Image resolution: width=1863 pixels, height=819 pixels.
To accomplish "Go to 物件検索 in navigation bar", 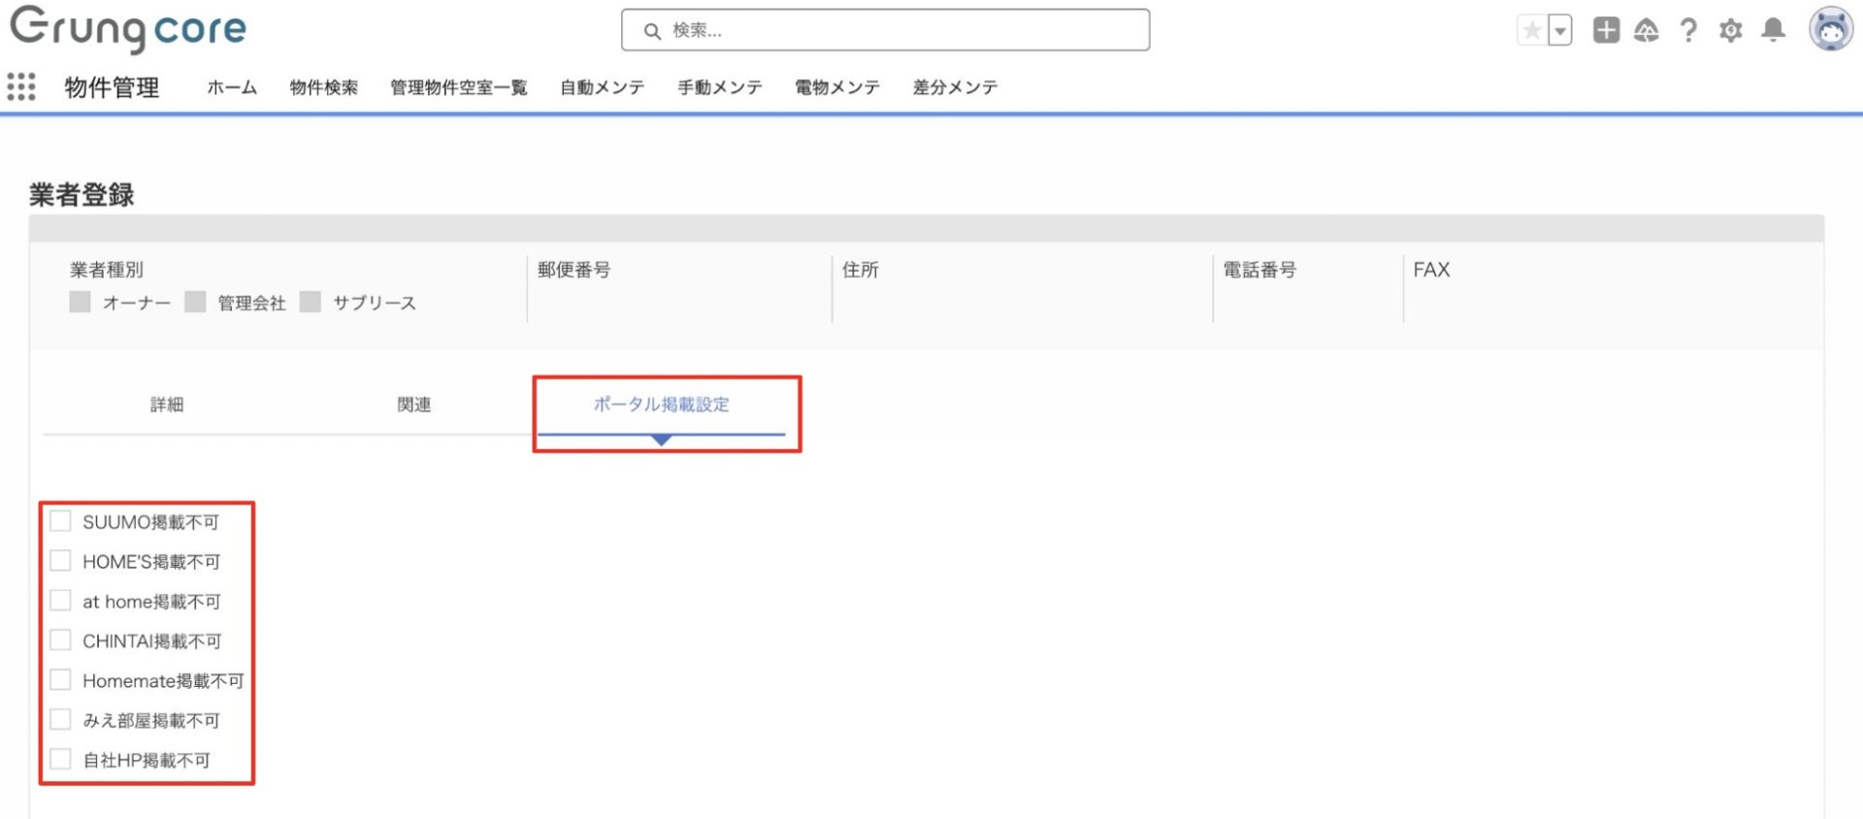I will coord(324,87).
